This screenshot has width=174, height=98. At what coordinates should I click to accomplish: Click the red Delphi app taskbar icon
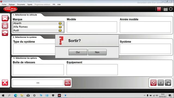59,96
